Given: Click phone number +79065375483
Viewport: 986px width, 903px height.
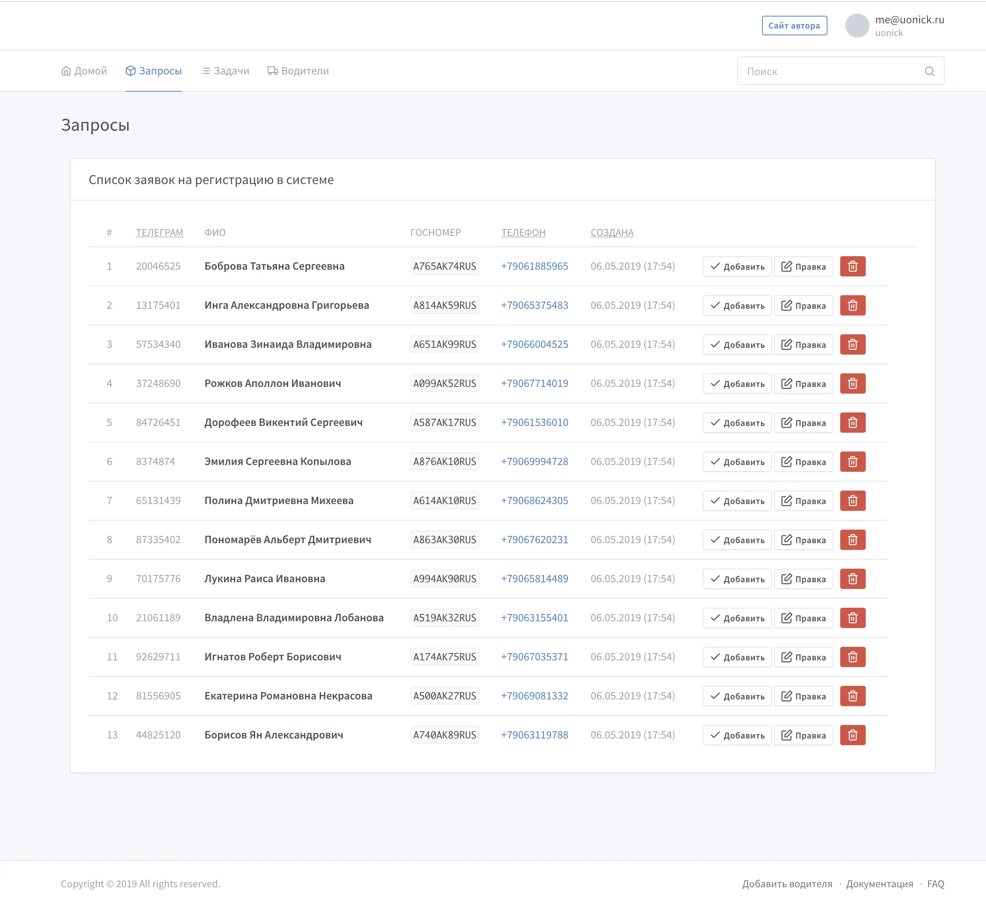Looking at the screenshot, I should pos(534,305).
